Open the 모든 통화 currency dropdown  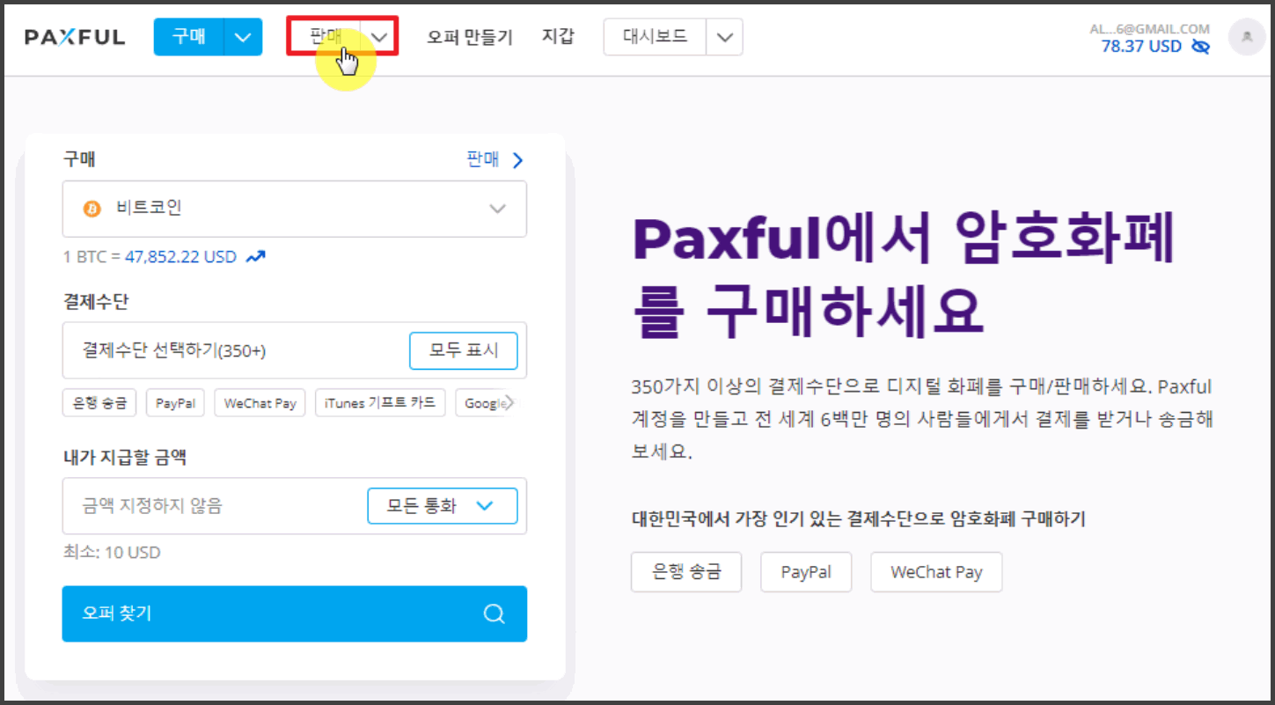coord(443,505)
